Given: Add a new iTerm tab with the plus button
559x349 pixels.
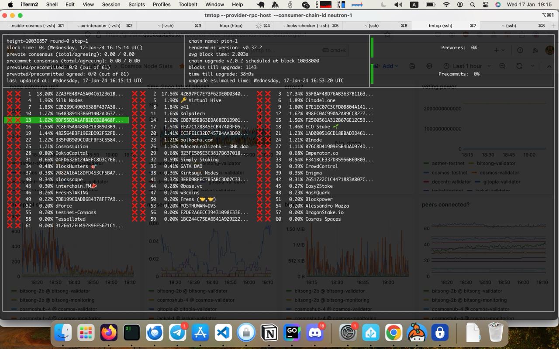Looking at the screenshot, I should point(554,26).
